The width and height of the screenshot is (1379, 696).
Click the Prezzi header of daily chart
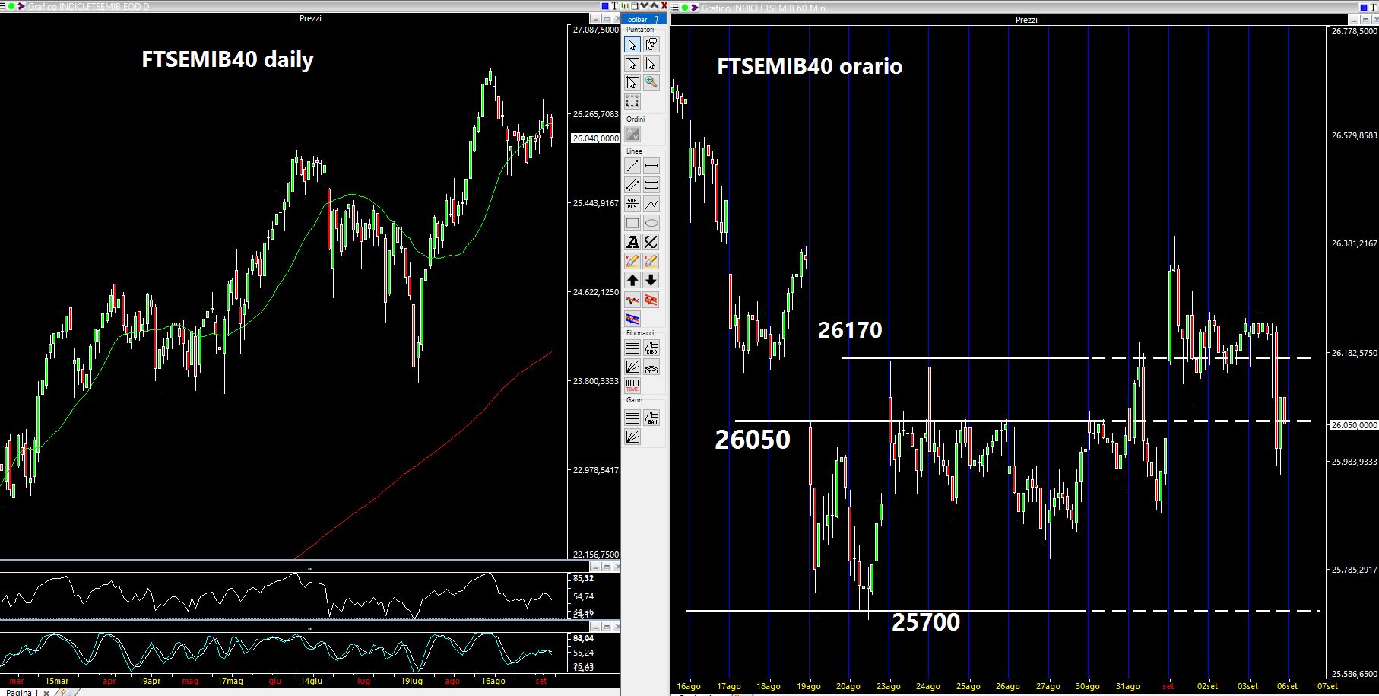[310, 18]
